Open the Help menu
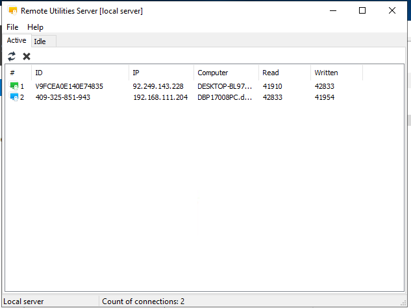The height and width of the screenshot is (308, 411). 35,27
